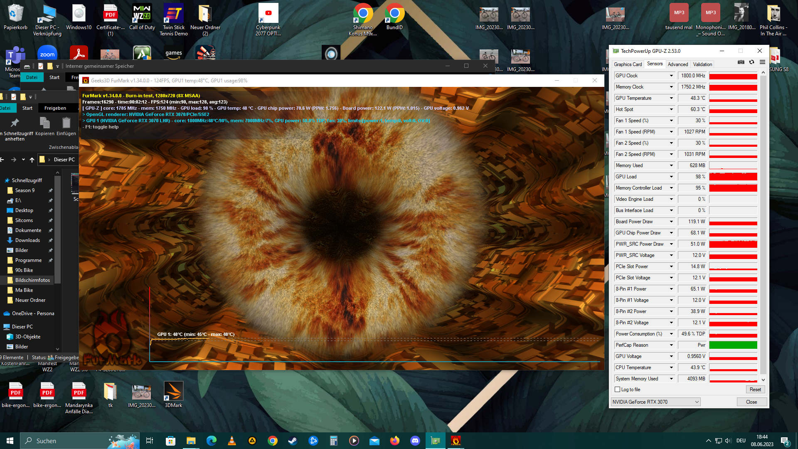The image size is (798, 449).
Task: Click the GPU-Z sensor list scrollbar down arrow
Action: [x=763, y=380]
